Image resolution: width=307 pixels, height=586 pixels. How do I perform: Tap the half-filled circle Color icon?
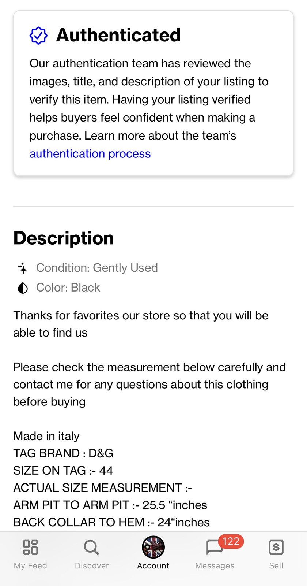(x=23, y=288)
